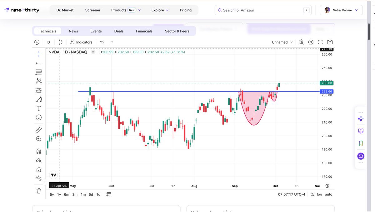This screenshot has height=216, width=375.
Task: Remove drawings with the trash icon
Action: [39, 190]
